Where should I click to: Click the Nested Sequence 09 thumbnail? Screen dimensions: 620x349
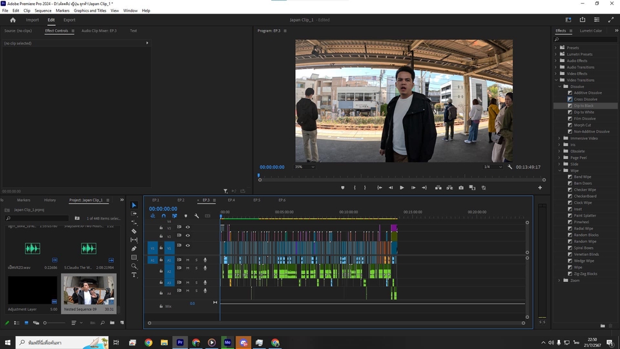tap(88, 290)
